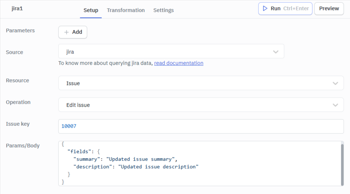Click the "description" line in JSON body

(x=136, y=167)
